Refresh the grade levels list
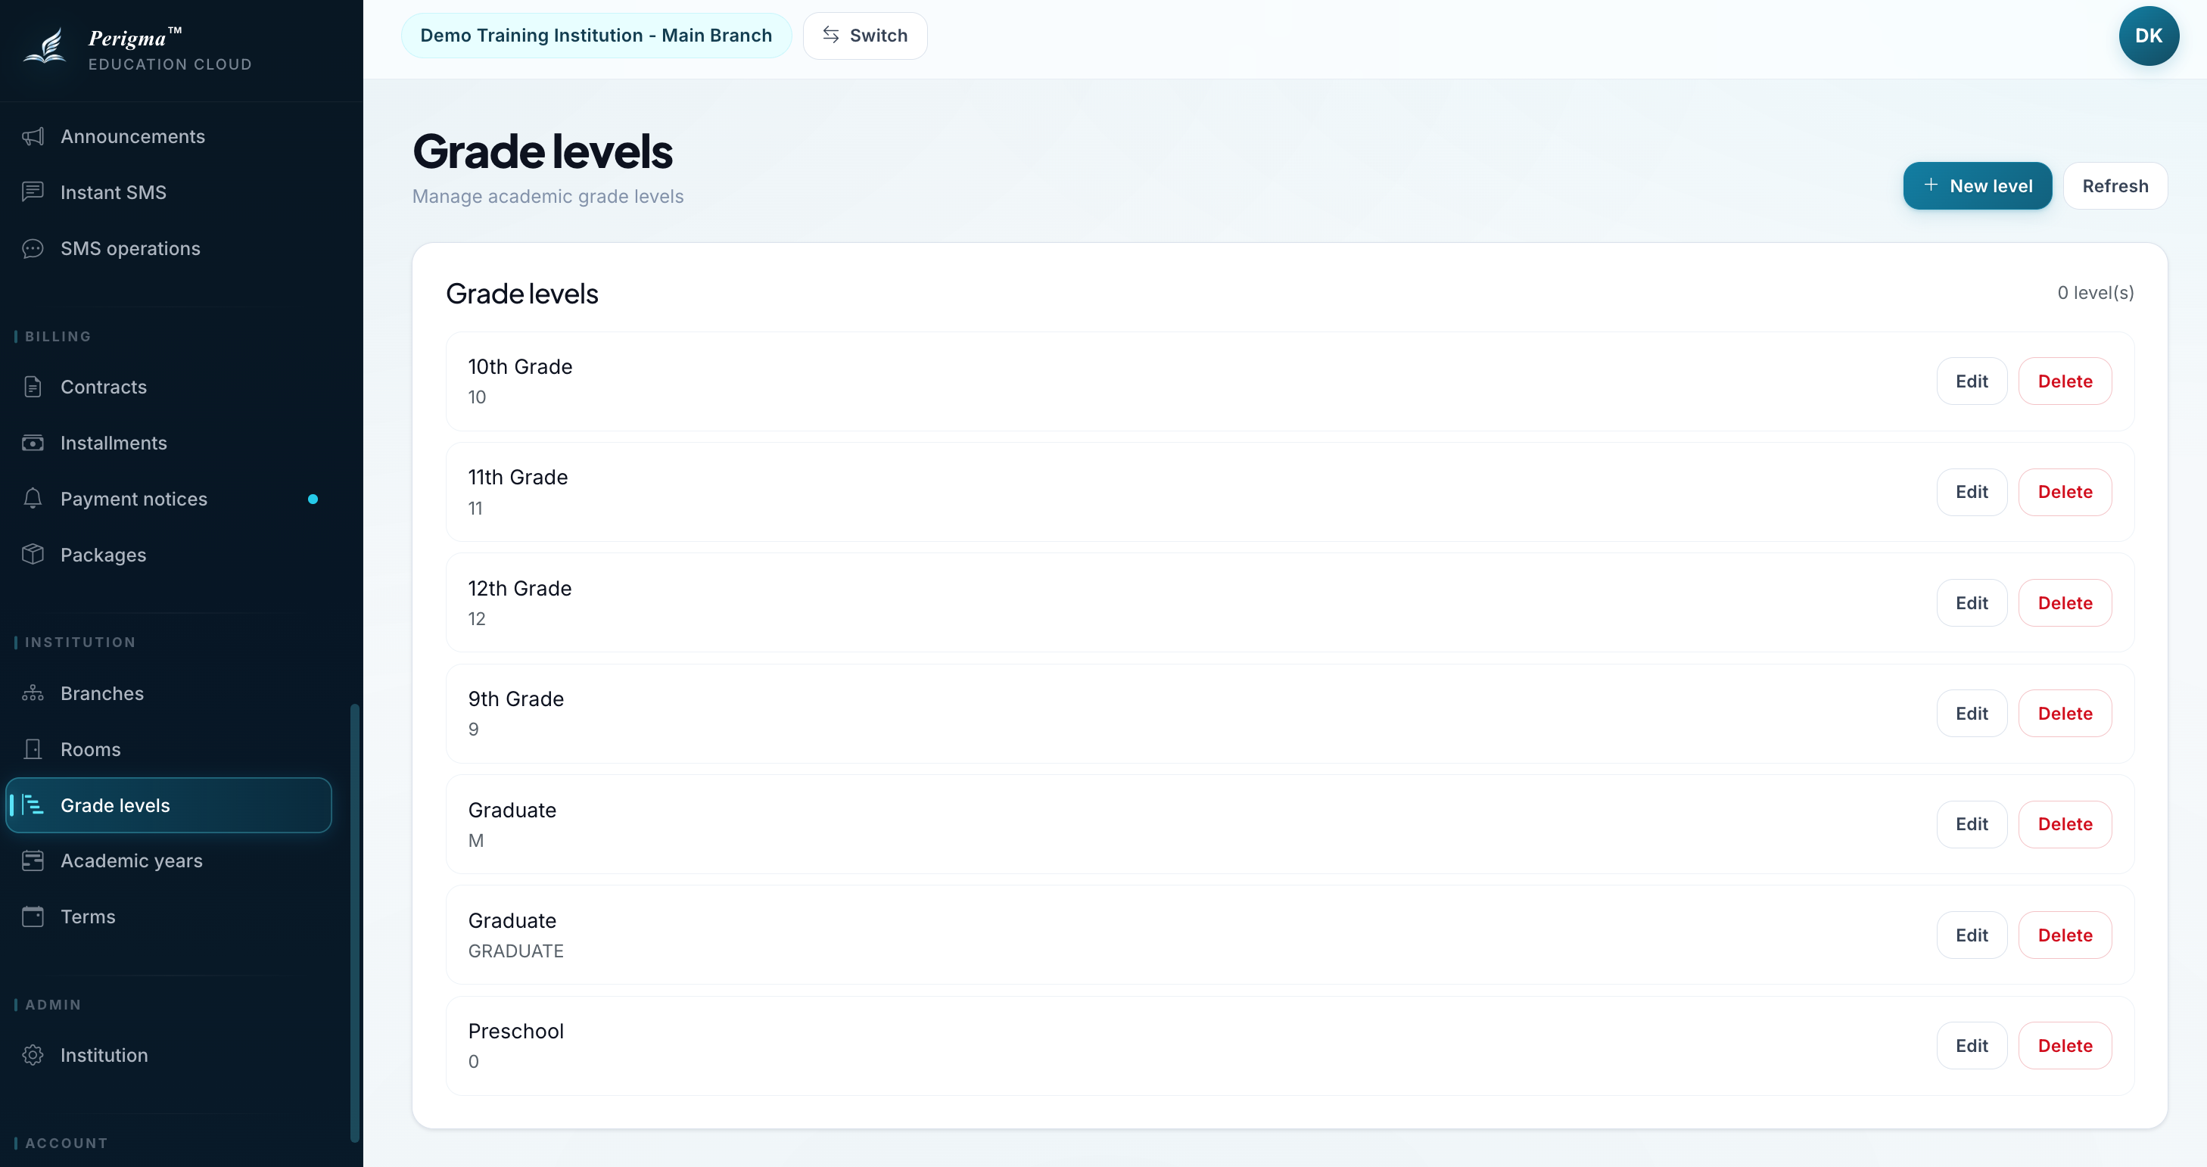The height and width of the screenshot is (1167, 2207). point(2115,186)
